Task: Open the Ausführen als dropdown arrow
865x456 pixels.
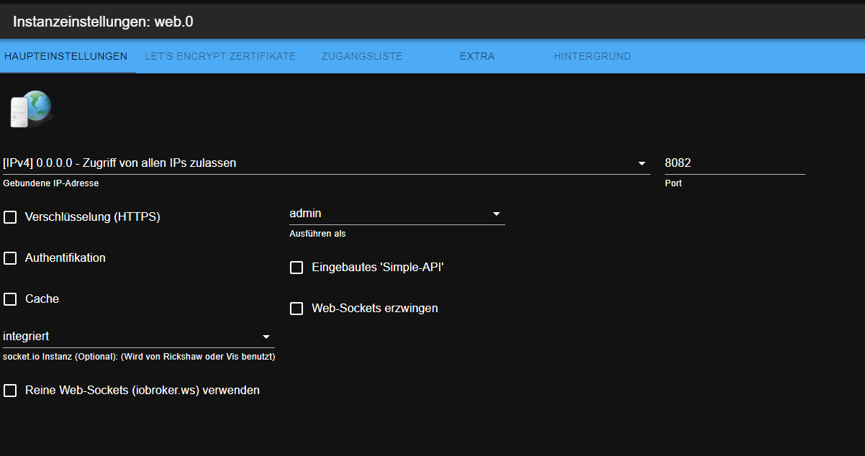Action: 496,214
